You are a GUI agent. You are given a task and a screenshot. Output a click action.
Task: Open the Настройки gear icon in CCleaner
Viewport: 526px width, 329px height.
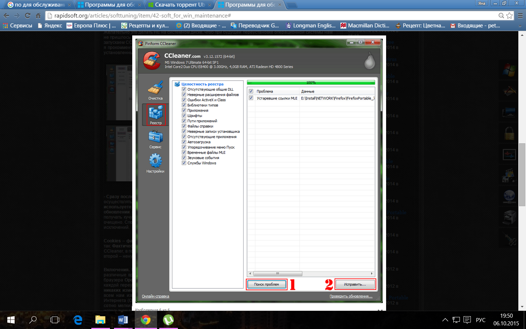pyautogui.click(x=155, y=163)
